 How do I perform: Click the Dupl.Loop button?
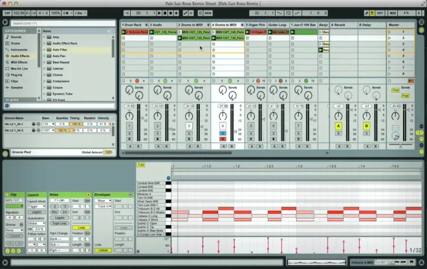pyautogui.click(x=60, y=223)
